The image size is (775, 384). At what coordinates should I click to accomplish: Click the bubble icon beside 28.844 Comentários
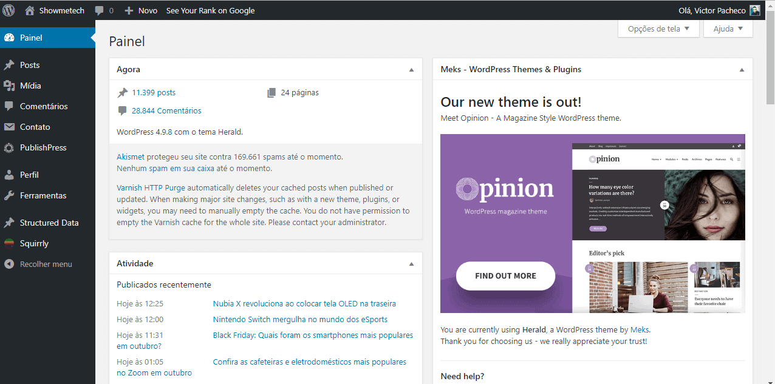pos(123,111)
